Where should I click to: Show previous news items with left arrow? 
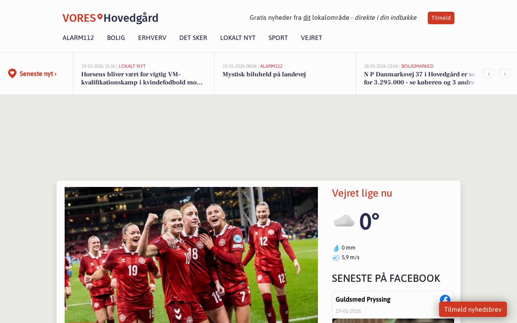tap(489, 73)
